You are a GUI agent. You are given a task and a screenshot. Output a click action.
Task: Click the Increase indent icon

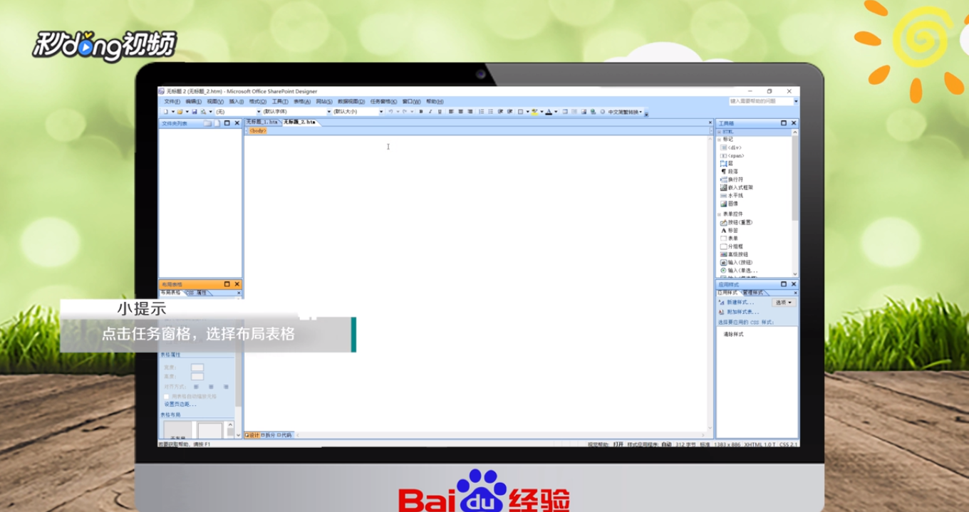point(509,112)
